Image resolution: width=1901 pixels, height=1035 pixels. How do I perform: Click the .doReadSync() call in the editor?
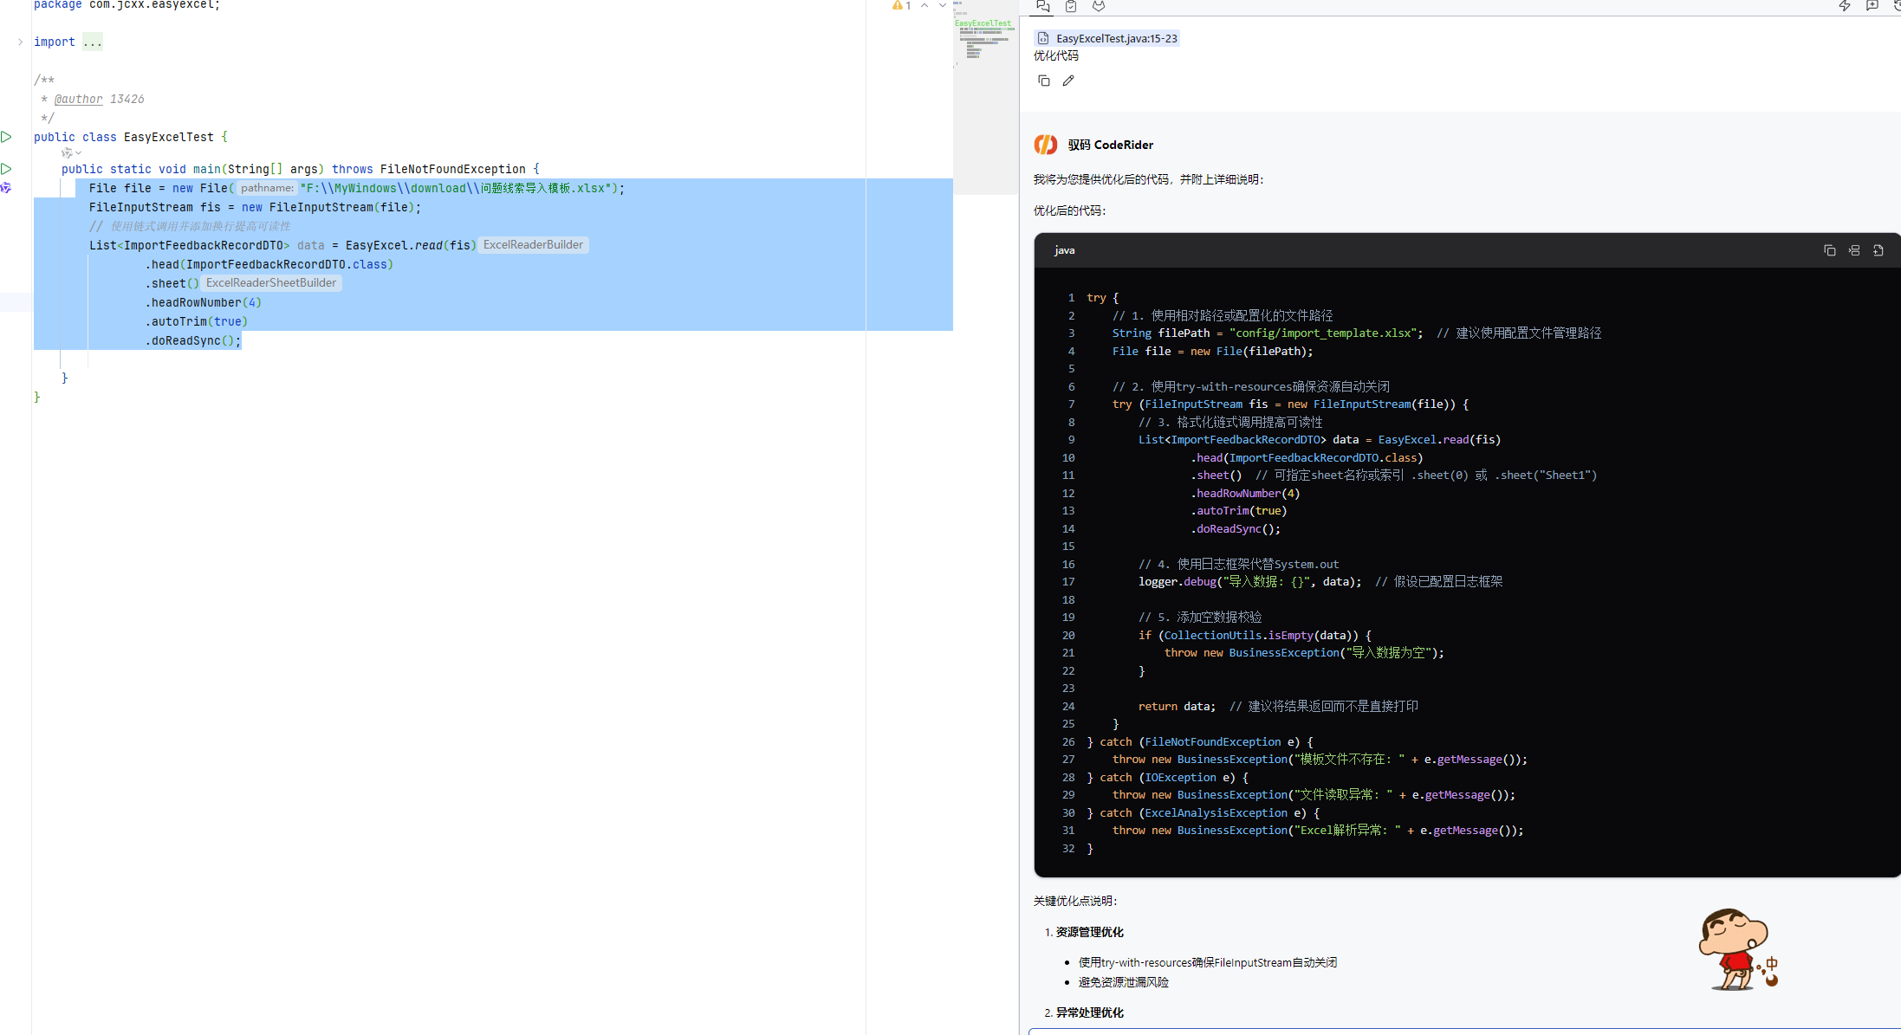[x=192, y=340]
